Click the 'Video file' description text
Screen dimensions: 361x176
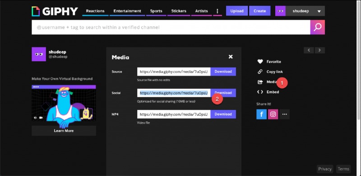point(143,123)
